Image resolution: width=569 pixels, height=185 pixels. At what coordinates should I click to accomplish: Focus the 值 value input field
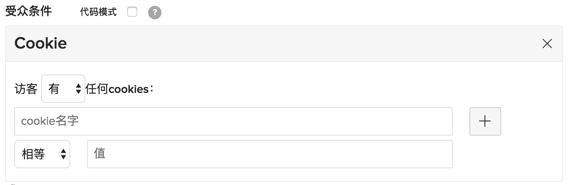click(x=270, y=154)
